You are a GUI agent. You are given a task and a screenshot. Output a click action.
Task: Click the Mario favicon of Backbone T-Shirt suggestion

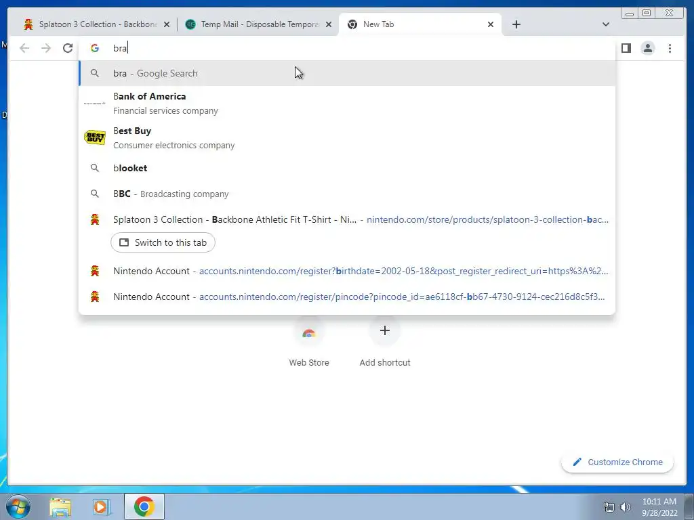[x=95, y=219]
